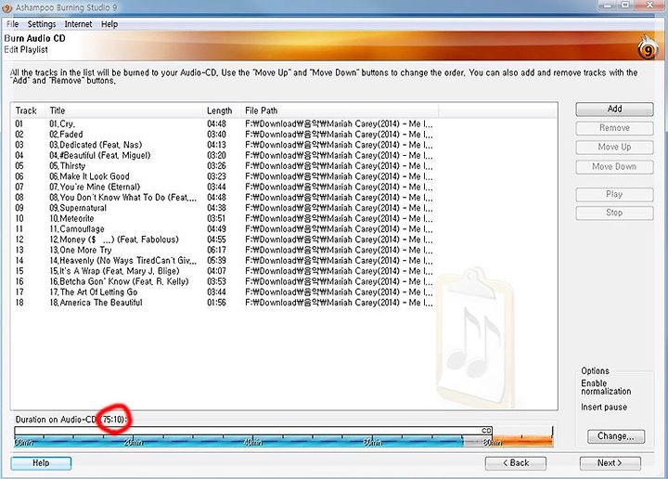Image resolution: width=668 pixels, height=479 pixels.
Task: Click the 05:39 length cell
Action: [x=216, y=261]
